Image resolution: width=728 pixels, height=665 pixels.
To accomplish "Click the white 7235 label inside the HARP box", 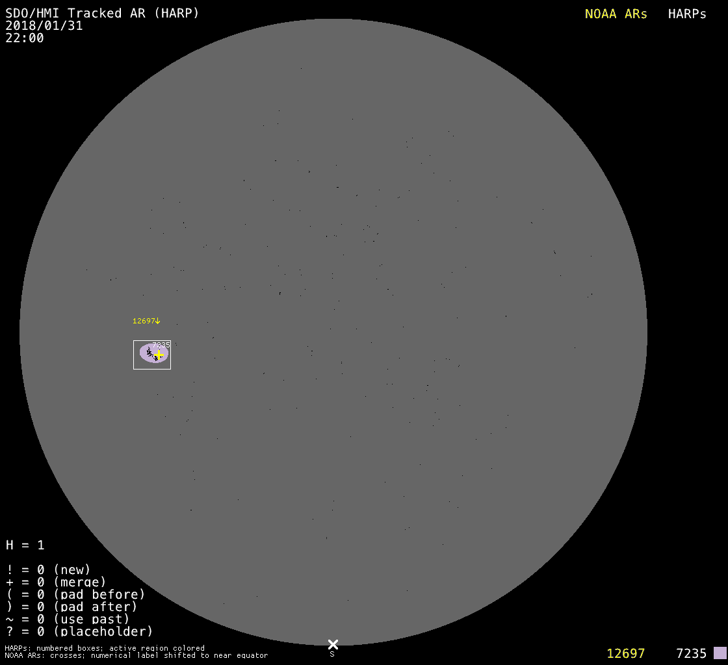I will (x=161, y=345).
